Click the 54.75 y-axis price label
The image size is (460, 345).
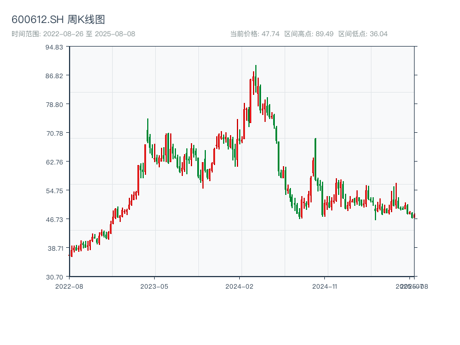click(54, 191)
